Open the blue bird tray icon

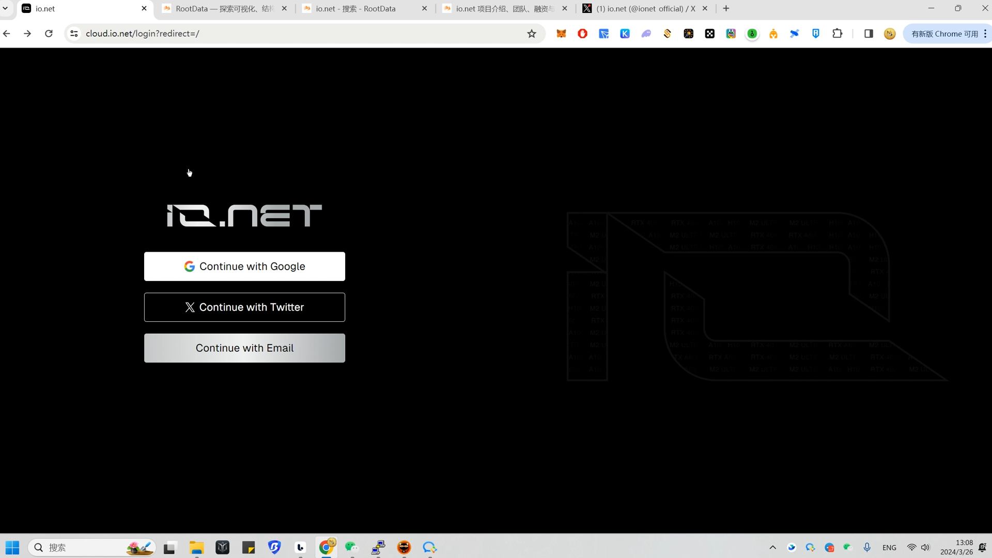coord(792,548)
